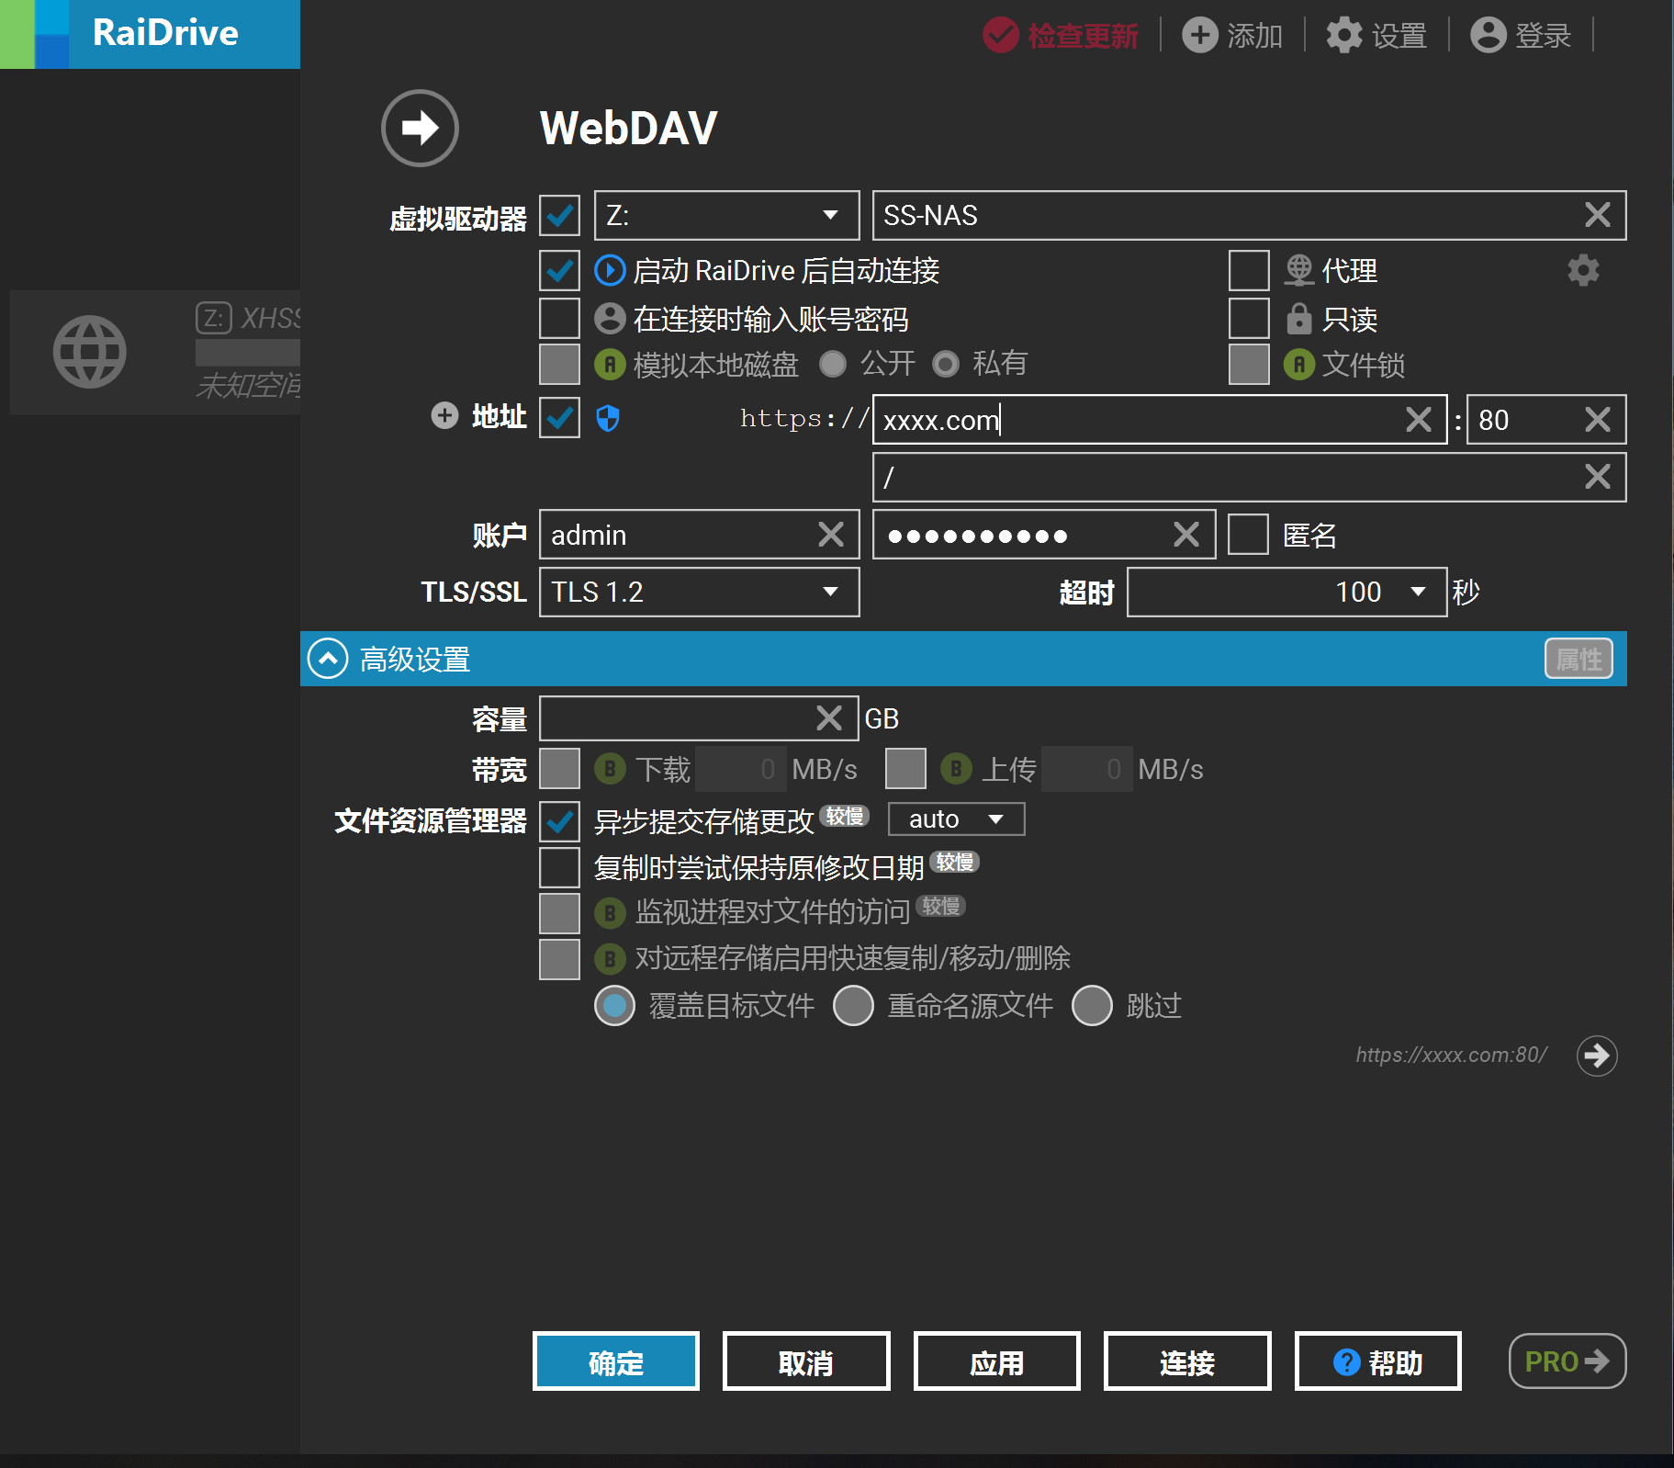The width and height of the screenshot is (1674, 1468).
Task: Click the blue question mark help icon
Action: [1346, 1362]
